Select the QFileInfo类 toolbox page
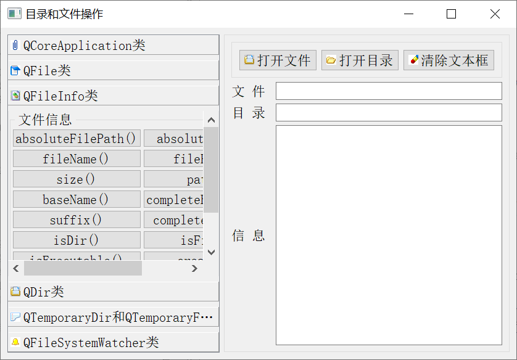The width and height of the screenshot is (517, 360). [x=114, y=96]
